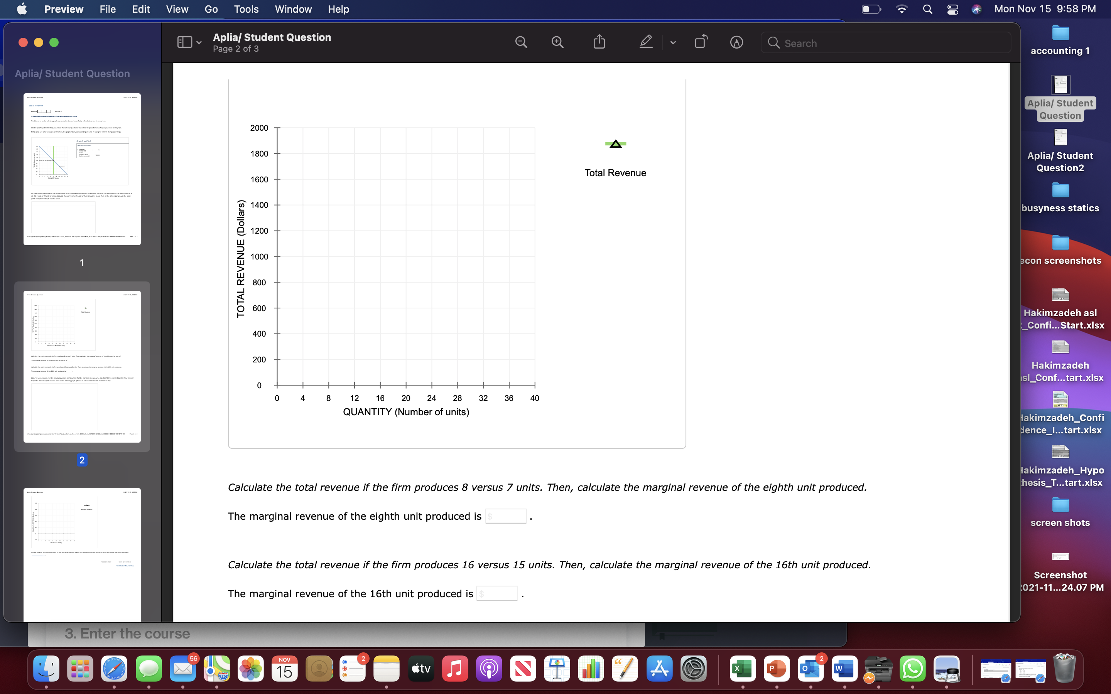Expand the markup tools chevron
Image resolution: width=1111 pixels, height=694 pixels.
[x=672, y=43]
